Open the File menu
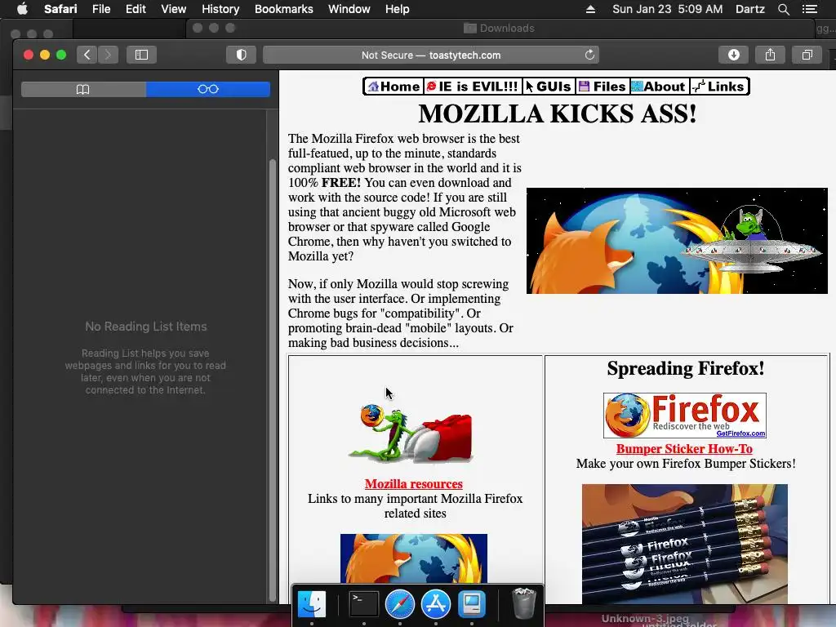The width and height of the screenshot is (836, 627). [101, 9]
